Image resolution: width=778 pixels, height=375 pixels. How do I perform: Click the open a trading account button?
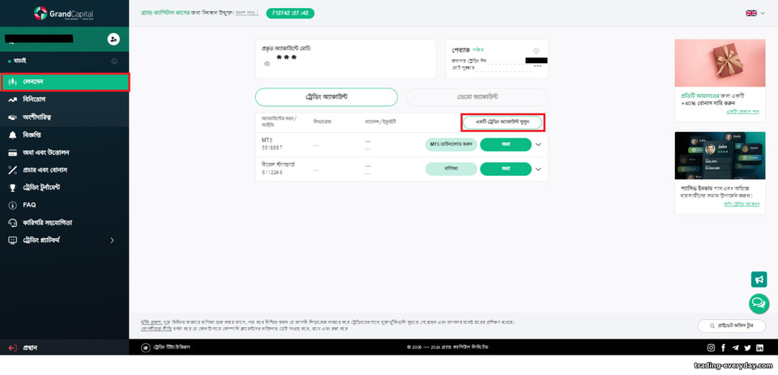502,122
